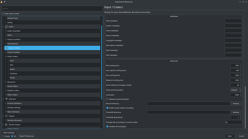Toggle Network synchronisation checkbox
The height and width of the screenshot is (139, 248).
coord(107,99)
